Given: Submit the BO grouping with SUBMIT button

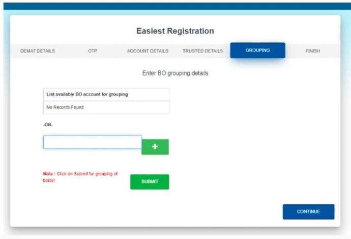Looking at the screenshot, I should click(150, 182).
